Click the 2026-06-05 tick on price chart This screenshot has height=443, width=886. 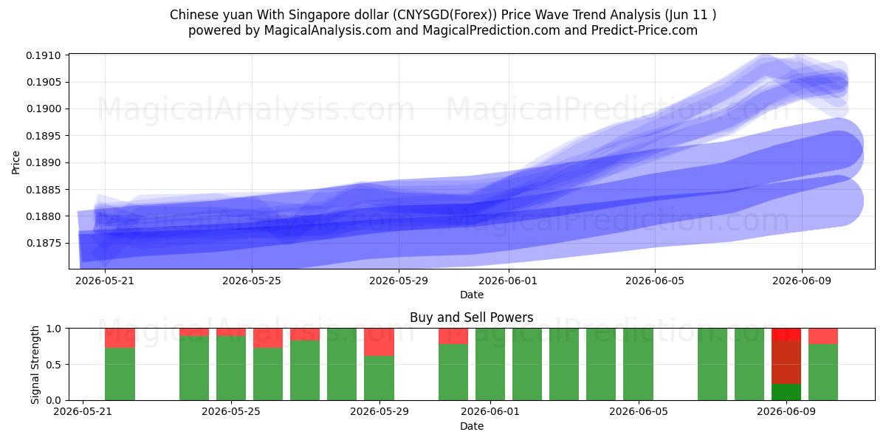click(x=655, y=281)
